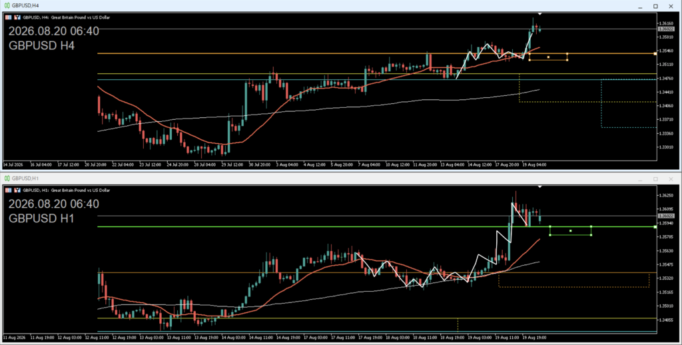Image resolution: width=682 pixels, height=345 pixels.
Task: Select the top-left handle of the orange rectangle in H4
Action: coord(529,54)
